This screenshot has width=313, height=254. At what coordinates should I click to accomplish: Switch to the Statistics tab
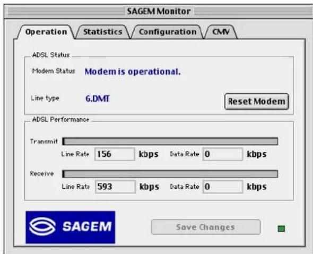click(x=102, y=32)
